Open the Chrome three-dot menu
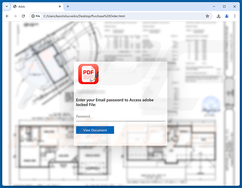Image resolution: width=242 pixels, height=188 pixels. [235, 16]
